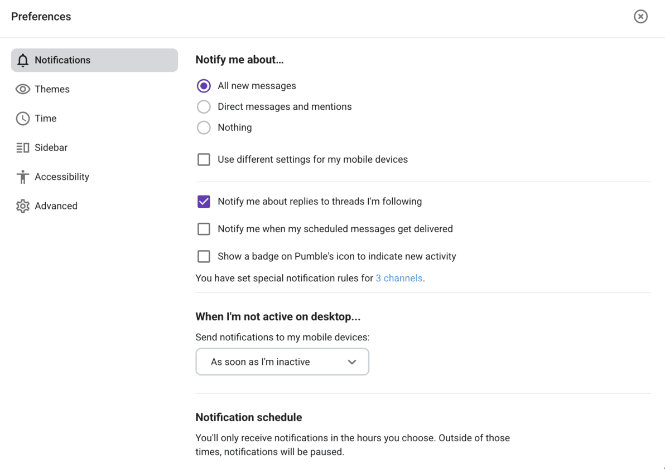Click the Accessibility person icon
The height and width of the screenshot is (469, 665).
[23, 177]
